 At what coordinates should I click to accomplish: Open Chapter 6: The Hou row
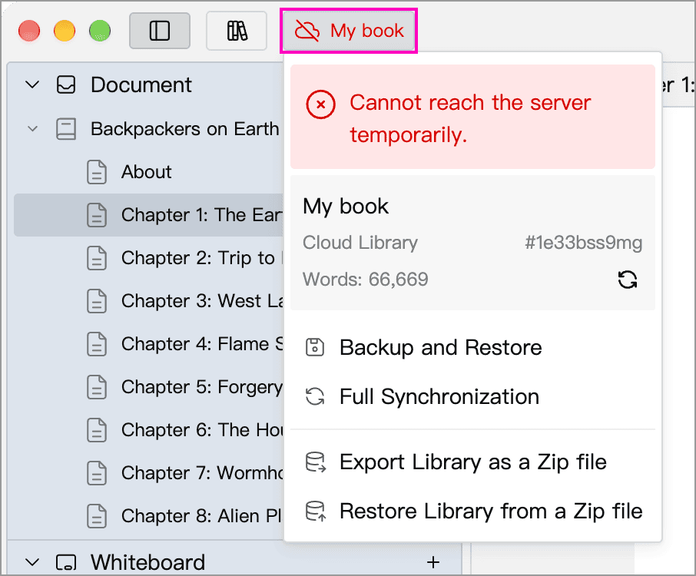[x=149, y=430]
